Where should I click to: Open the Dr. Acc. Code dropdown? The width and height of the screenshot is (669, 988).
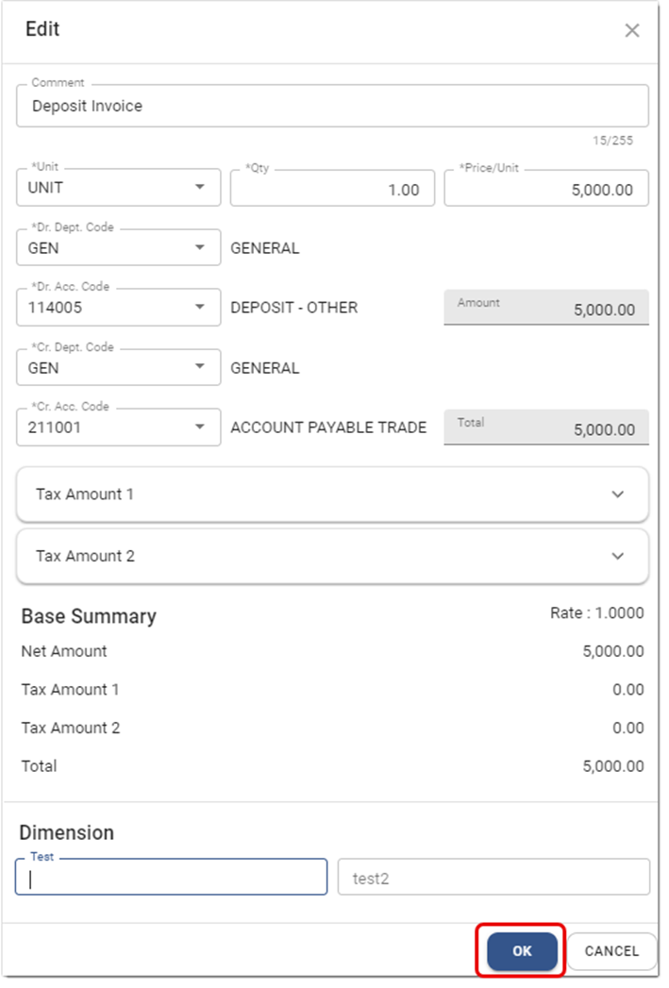point(199,308)
